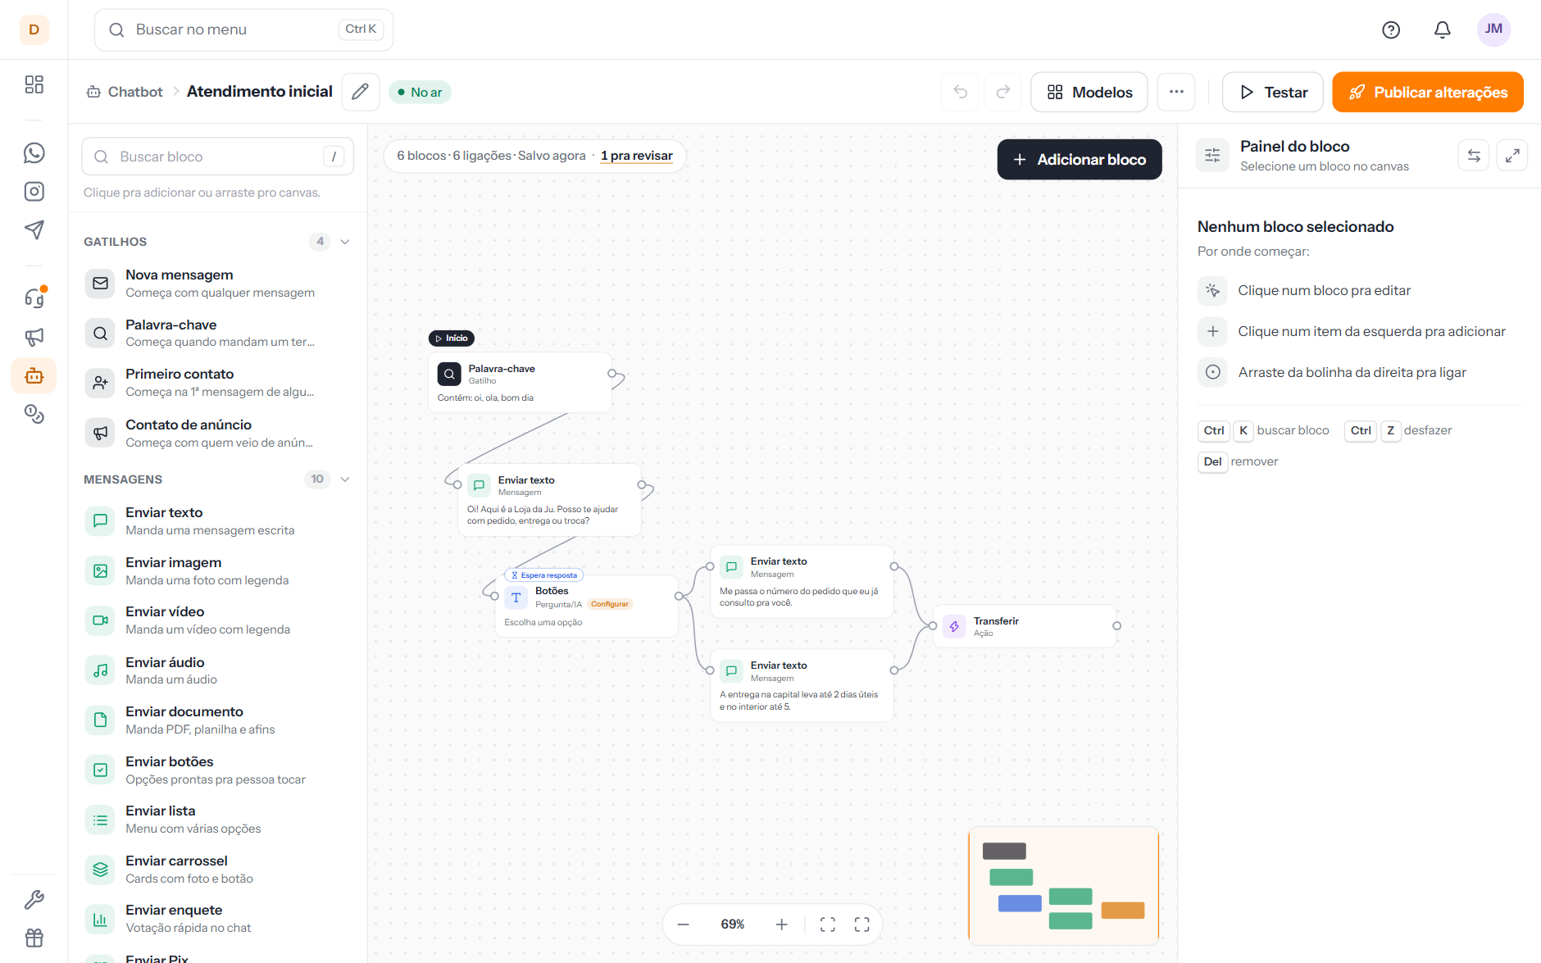This screenshot has height=963, width=1541.
Task: Click the plus button to zoom in the canvas
Action: (x=782, y=924)
